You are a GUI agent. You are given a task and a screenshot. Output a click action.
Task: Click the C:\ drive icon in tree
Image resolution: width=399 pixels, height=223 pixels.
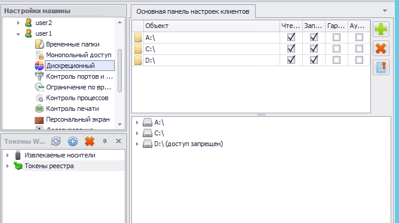point(148,133)
